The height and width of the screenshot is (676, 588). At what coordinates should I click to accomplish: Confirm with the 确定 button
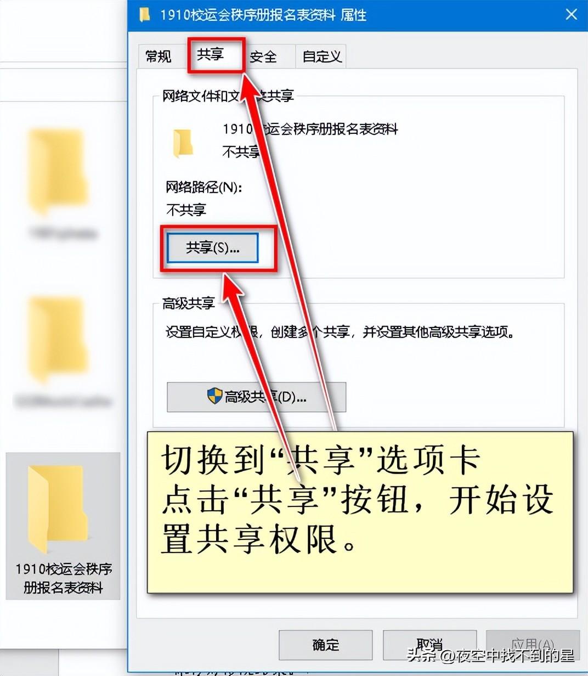click(x=326, y=645)
